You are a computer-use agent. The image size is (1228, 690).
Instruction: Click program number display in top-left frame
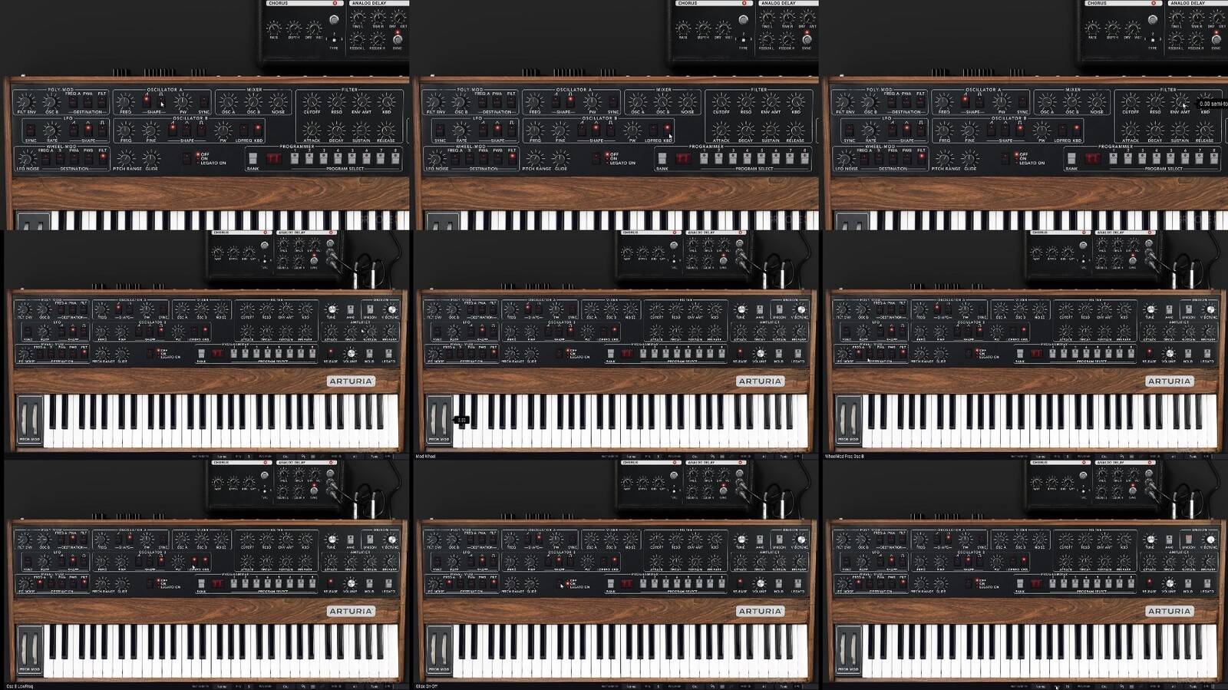tap(273, 158)
